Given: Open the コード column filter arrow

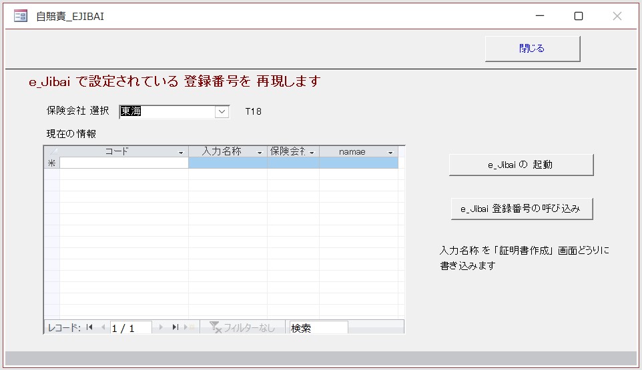Looking at the screenshot, I should point(181,153).
